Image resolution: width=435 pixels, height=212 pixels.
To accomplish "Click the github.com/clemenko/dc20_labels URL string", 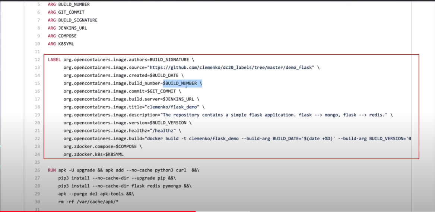I will tap(231, 68).
